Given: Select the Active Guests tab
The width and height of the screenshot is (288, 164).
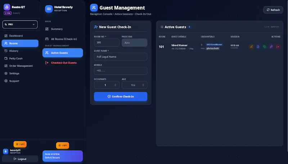Looking at the screenshot, I should [63, 53].
